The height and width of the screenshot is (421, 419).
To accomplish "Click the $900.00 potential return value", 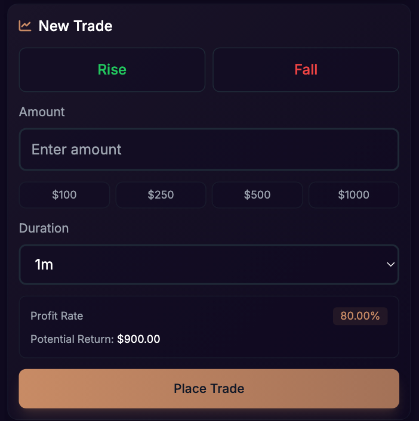I will [138, 339].
